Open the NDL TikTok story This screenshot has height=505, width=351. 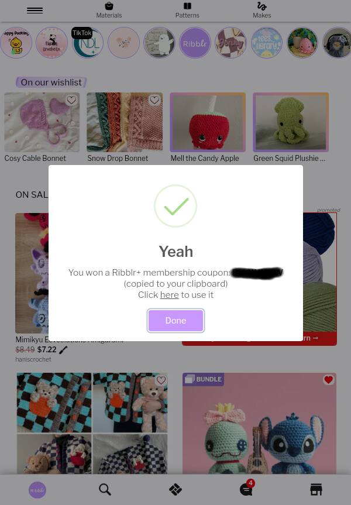coord(88,43)
